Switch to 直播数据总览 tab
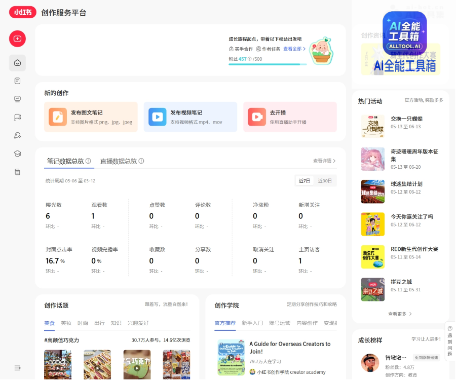 [119, 161]
